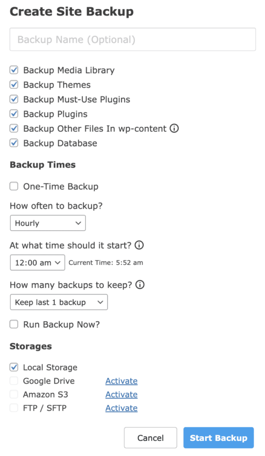Viewport: 265px width, 456px height.
Task: Click info icon next to backups to keep
Action: 140,285
